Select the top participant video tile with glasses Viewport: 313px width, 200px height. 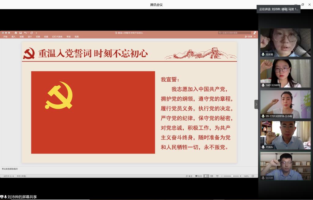(x=285, y=43)
